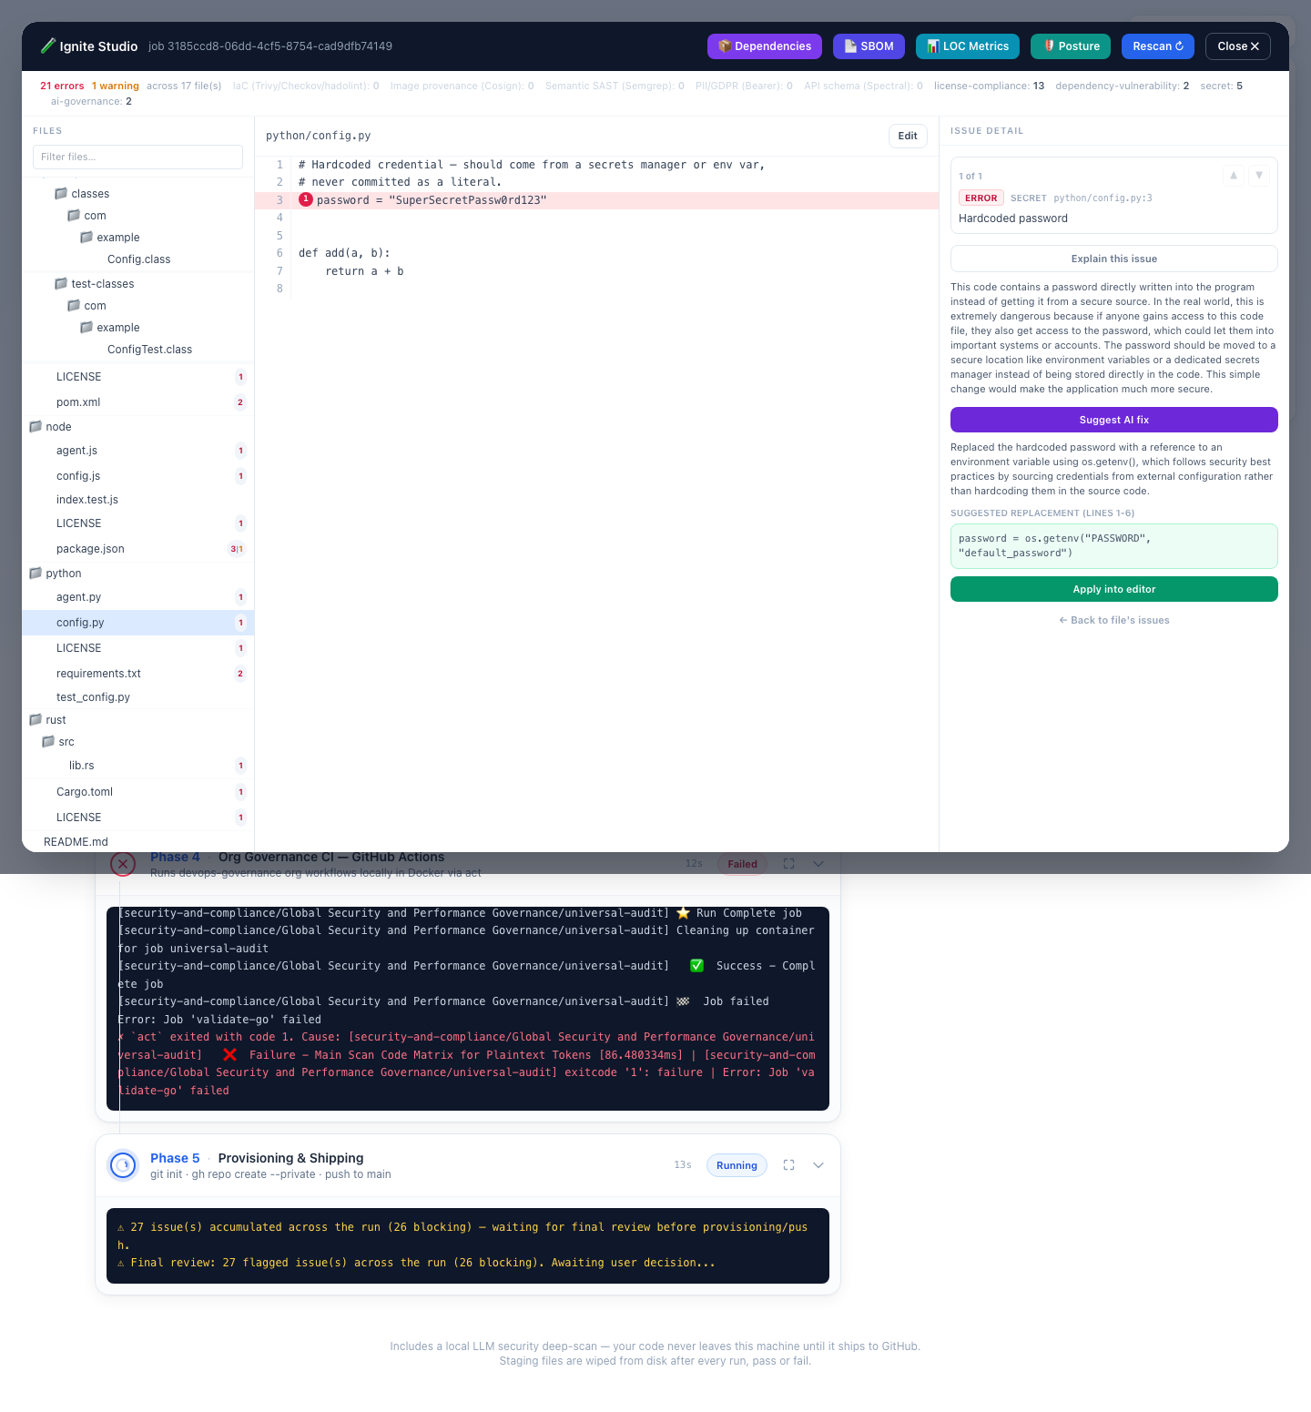Go to next issue arrow
The width and height of the screenshot is (1311, 1412).
click(x=1259, y=175)
